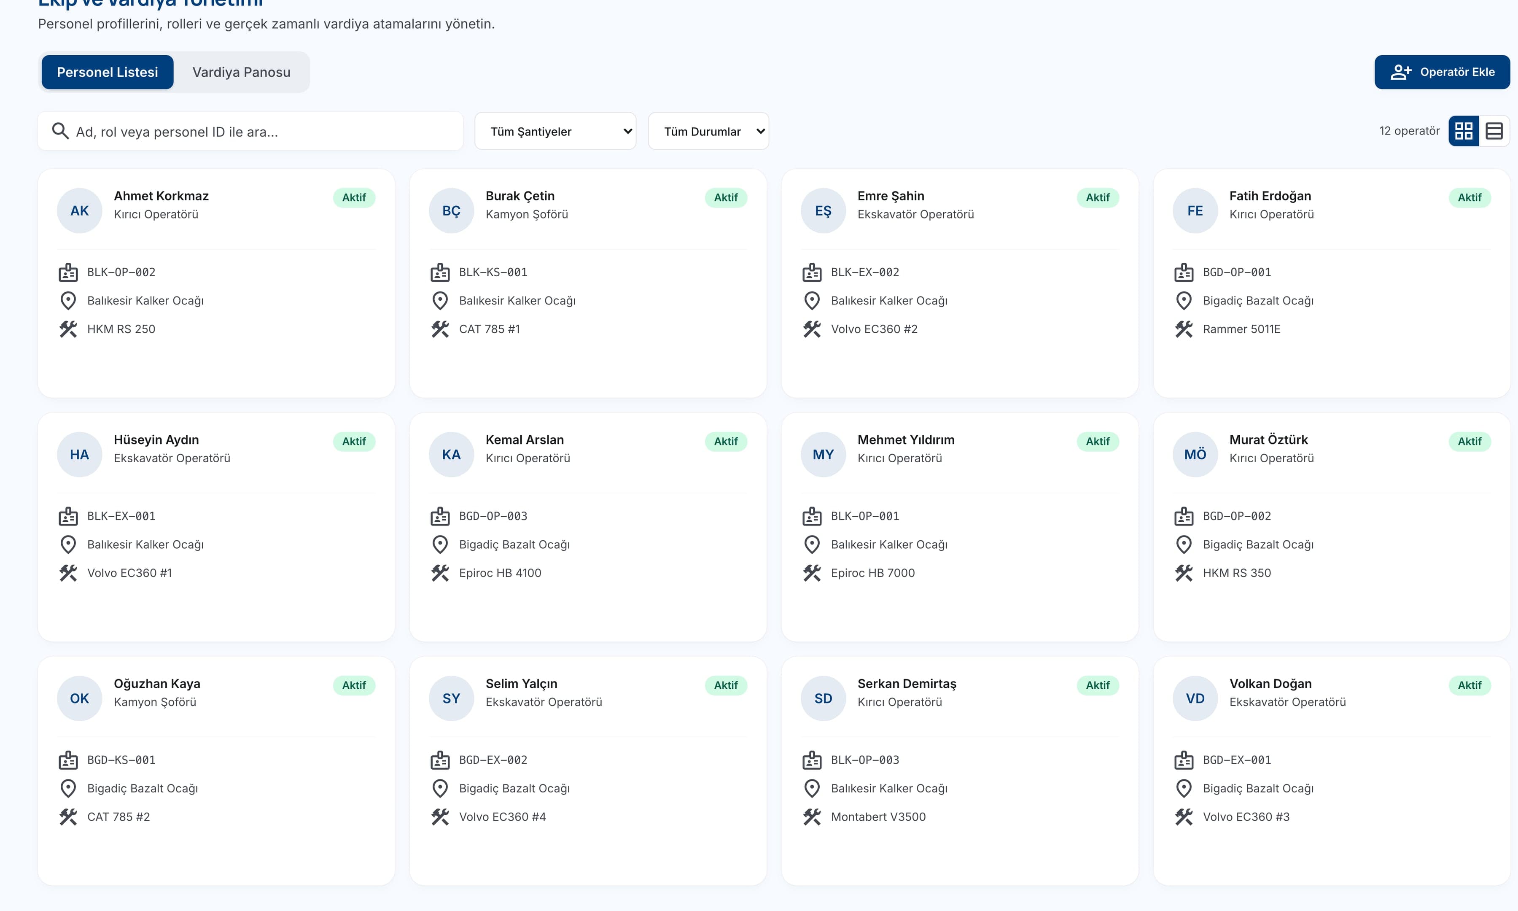Click the Operatör Ekle button
Viewport: 1518px width, 911px height.
tap(1442, 73)
